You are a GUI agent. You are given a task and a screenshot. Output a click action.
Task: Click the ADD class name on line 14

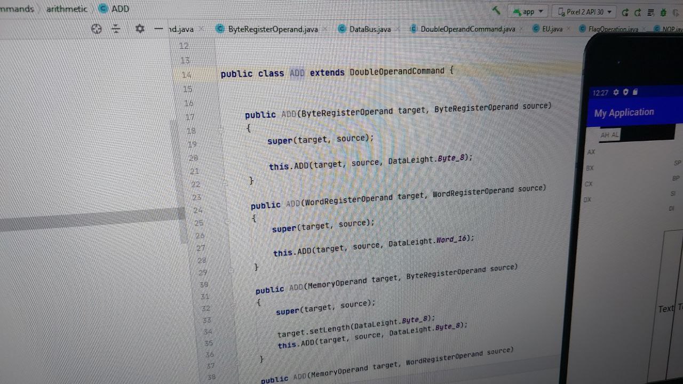[297, 73]
